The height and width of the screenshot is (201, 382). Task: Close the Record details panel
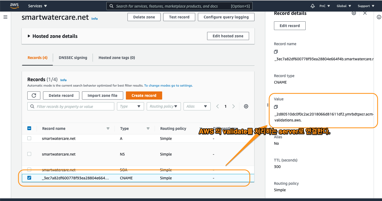(365, 13)
